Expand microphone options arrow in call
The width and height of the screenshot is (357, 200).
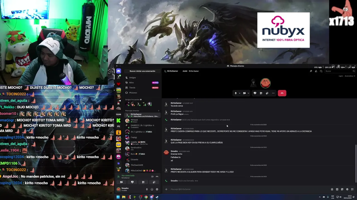[239, 93]
